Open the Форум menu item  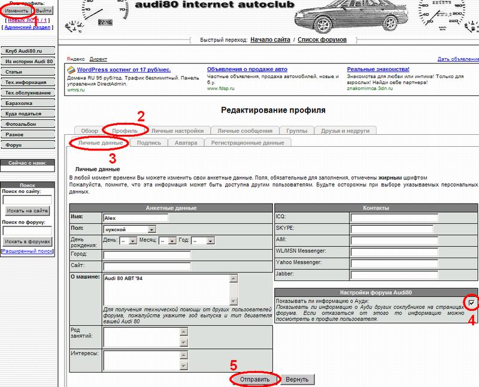(28, 145)
